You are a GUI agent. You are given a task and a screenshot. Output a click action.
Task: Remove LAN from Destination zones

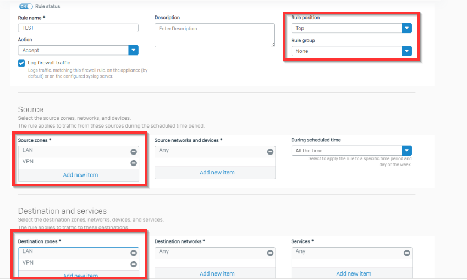coord(133,253)
